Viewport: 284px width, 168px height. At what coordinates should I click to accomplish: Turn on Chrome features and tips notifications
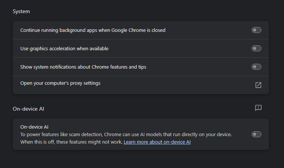pos(256,67)
